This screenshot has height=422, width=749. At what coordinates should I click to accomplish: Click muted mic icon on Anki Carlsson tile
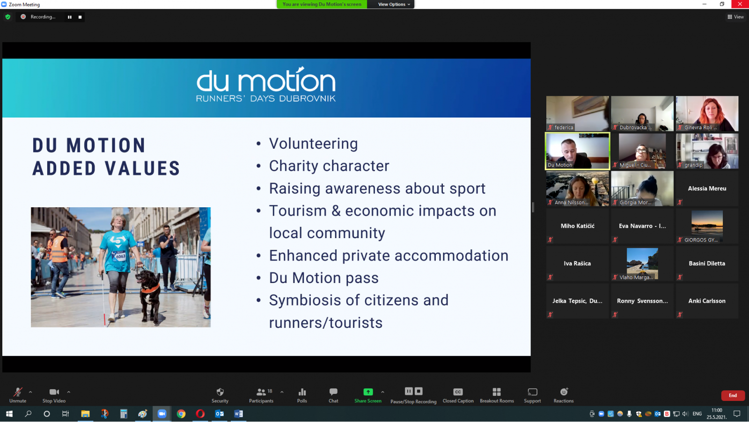point(680,314)
